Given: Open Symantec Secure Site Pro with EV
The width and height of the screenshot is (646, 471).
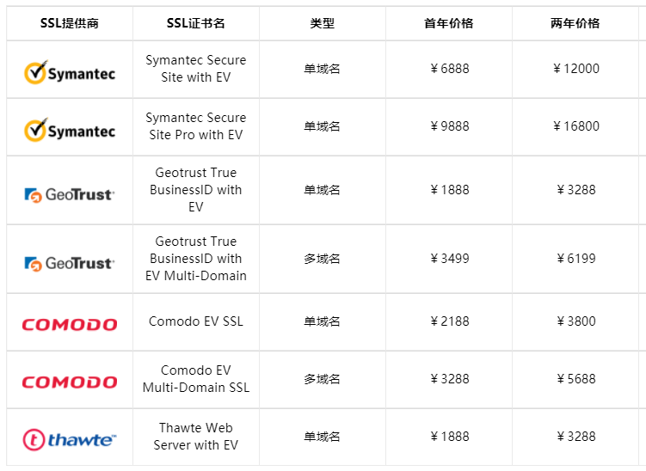Looking at the screenshot, I should [x=196, y=126].
